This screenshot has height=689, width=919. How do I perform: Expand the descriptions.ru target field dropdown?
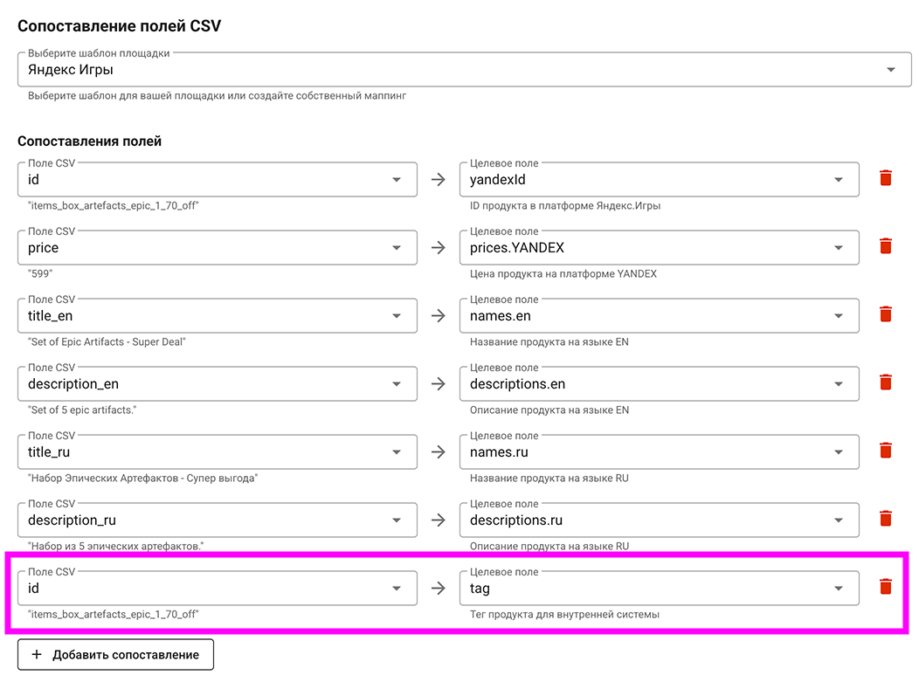[x=659, y=520]
